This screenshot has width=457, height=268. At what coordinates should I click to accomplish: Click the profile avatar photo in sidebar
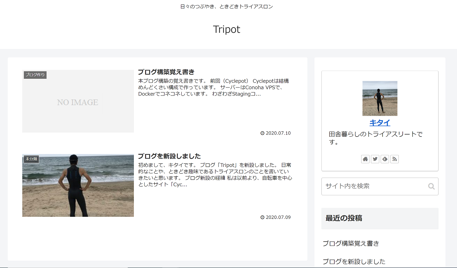pyautogui.click(x=380, y=98)
